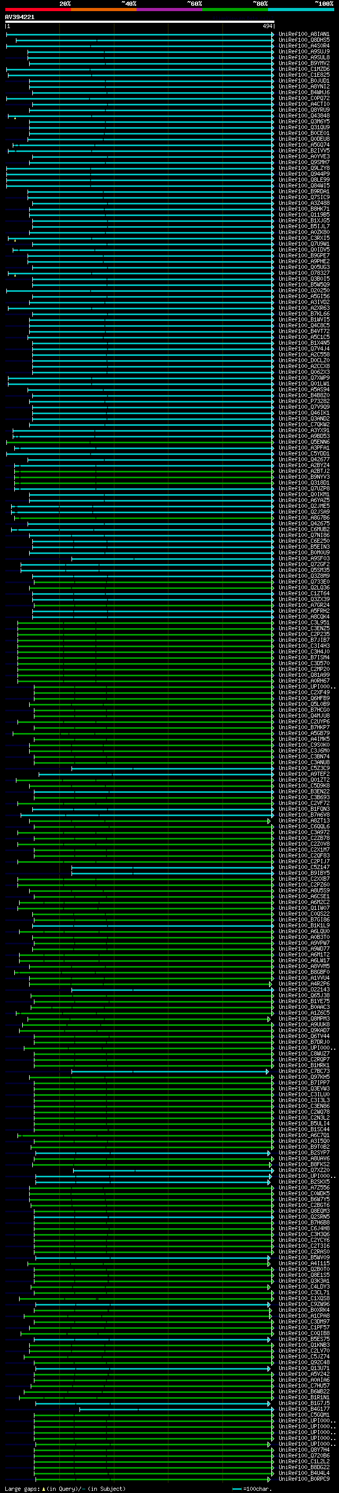Image resolution: width=339 pixels, height=1493 pixels.
Task: Select the label UniRef100_Q4MJU8
Action: [x=304, y=716]
